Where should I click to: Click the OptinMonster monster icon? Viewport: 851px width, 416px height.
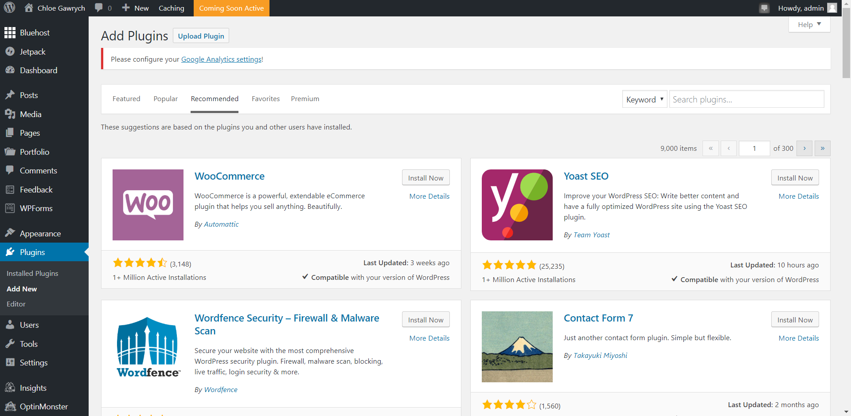pos(10,406)
